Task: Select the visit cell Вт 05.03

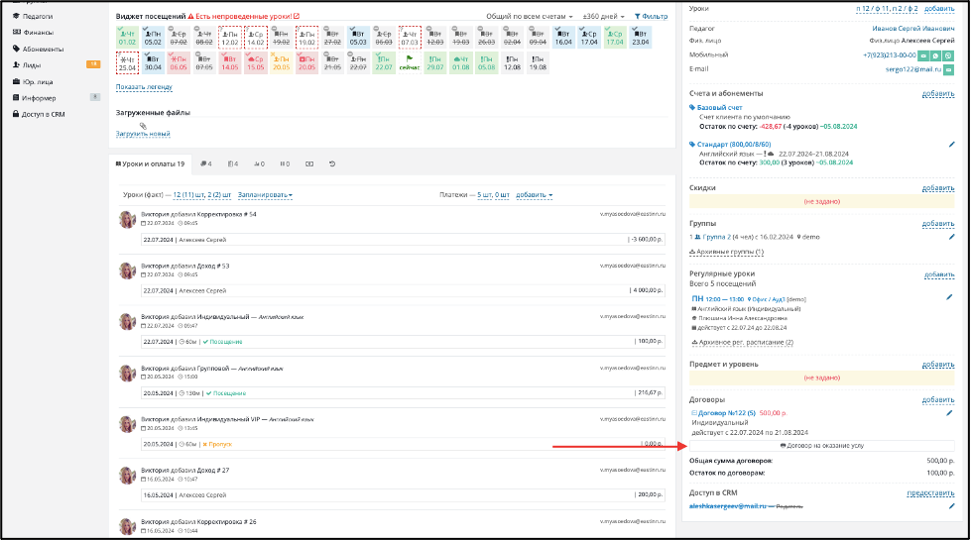Action: pos(358,38)
